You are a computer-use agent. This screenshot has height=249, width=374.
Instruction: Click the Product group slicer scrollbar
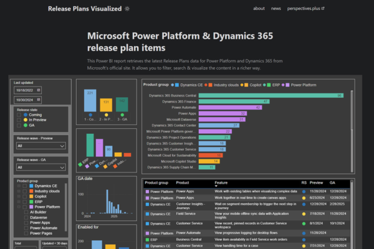point(65,207)
